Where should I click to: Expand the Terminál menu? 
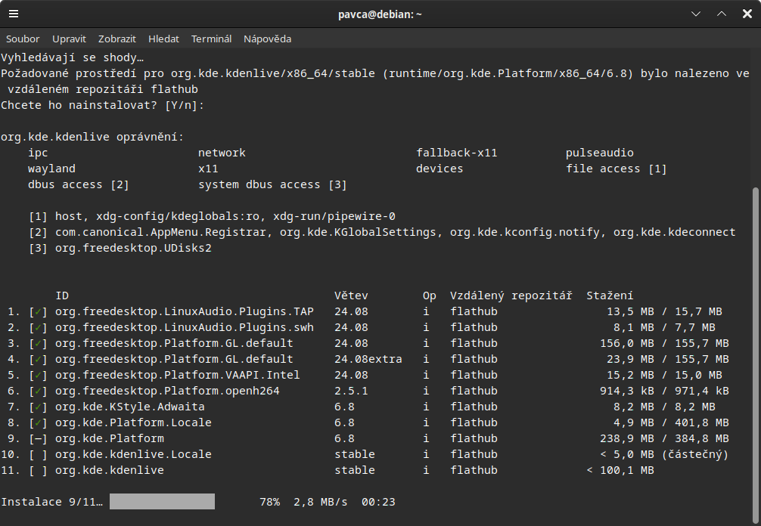(211, 39)
